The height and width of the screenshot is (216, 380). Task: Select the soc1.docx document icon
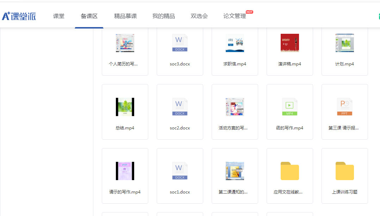point(180,171)
